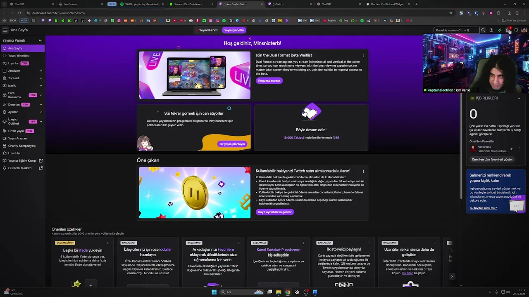Open Uyarılar in sidebar

[22, 63]
